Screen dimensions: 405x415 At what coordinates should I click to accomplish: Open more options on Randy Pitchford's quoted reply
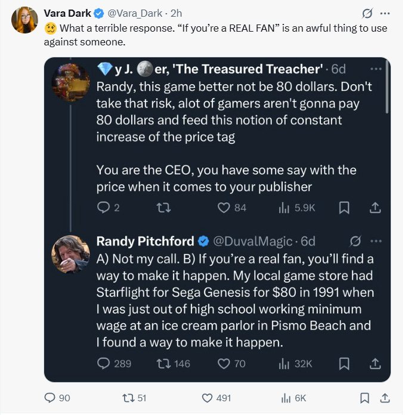click(x=376, y=241)
